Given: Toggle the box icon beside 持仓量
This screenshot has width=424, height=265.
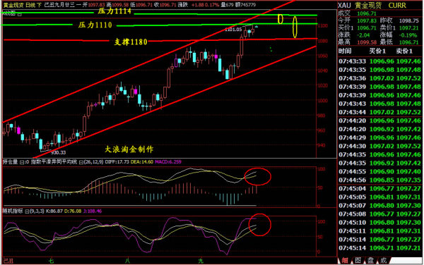Looking at the screenshot, I should [x=22, y=162].
